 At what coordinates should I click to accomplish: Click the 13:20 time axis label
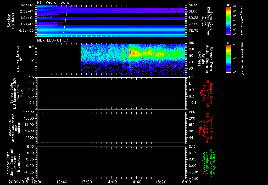(x=87, y=182)
